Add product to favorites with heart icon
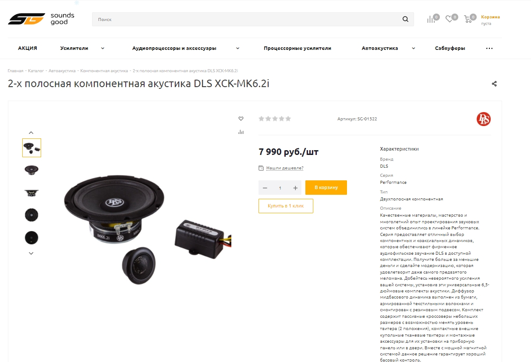Viewport: 531px width, 362px height. [241, 119]
